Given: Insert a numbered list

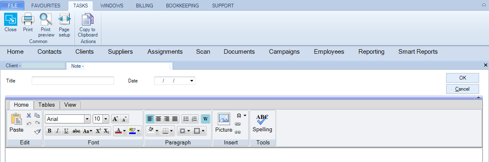Looking at the screenshot, I should pyautogui.click(x=194, y=119).
